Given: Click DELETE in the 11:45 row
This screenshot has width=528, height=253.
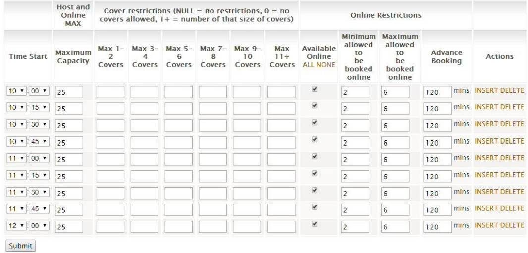Looking at the screenshot, I should coord(512,208).
